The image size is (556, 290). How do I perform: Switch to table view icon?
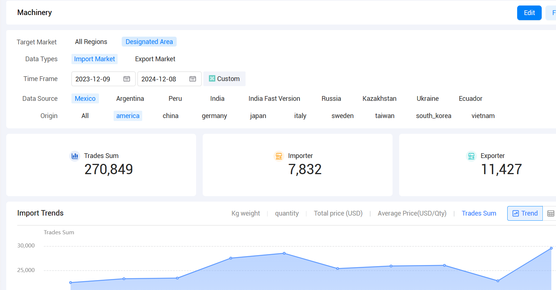(x=551, y=213)
